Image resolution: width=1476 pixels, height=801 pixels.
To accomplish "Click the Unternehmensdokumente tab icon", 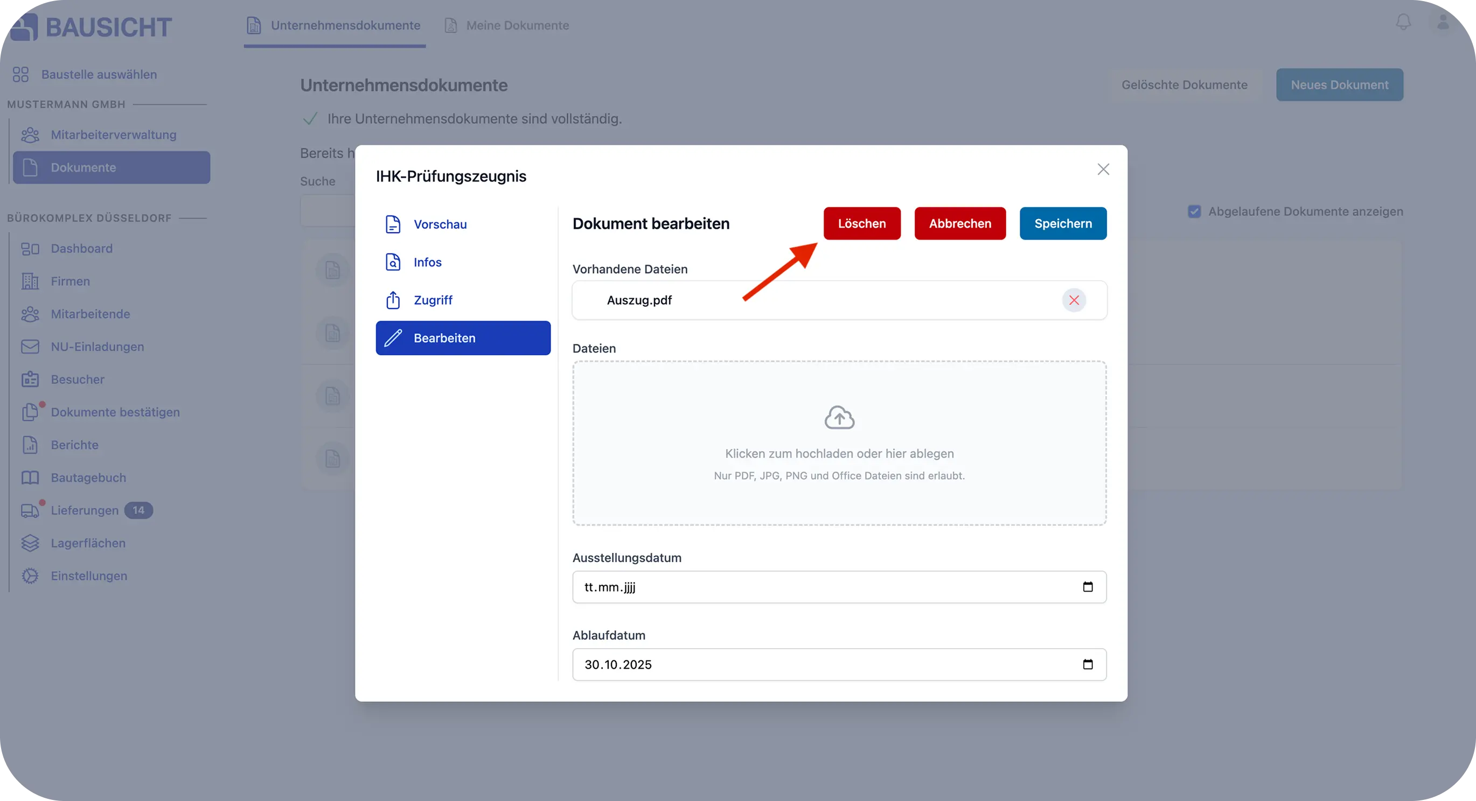I will pyautogui.click(x=254, y=25).
